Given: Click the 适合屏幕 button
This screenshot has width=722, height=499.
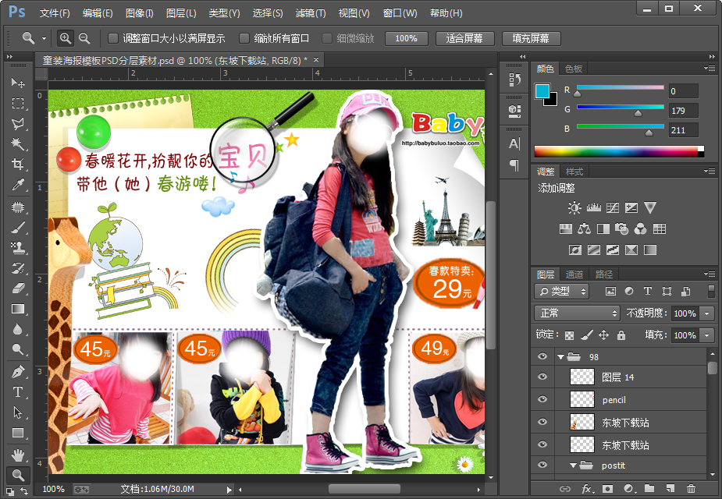Looking at the screenshot, I should 464,38.
